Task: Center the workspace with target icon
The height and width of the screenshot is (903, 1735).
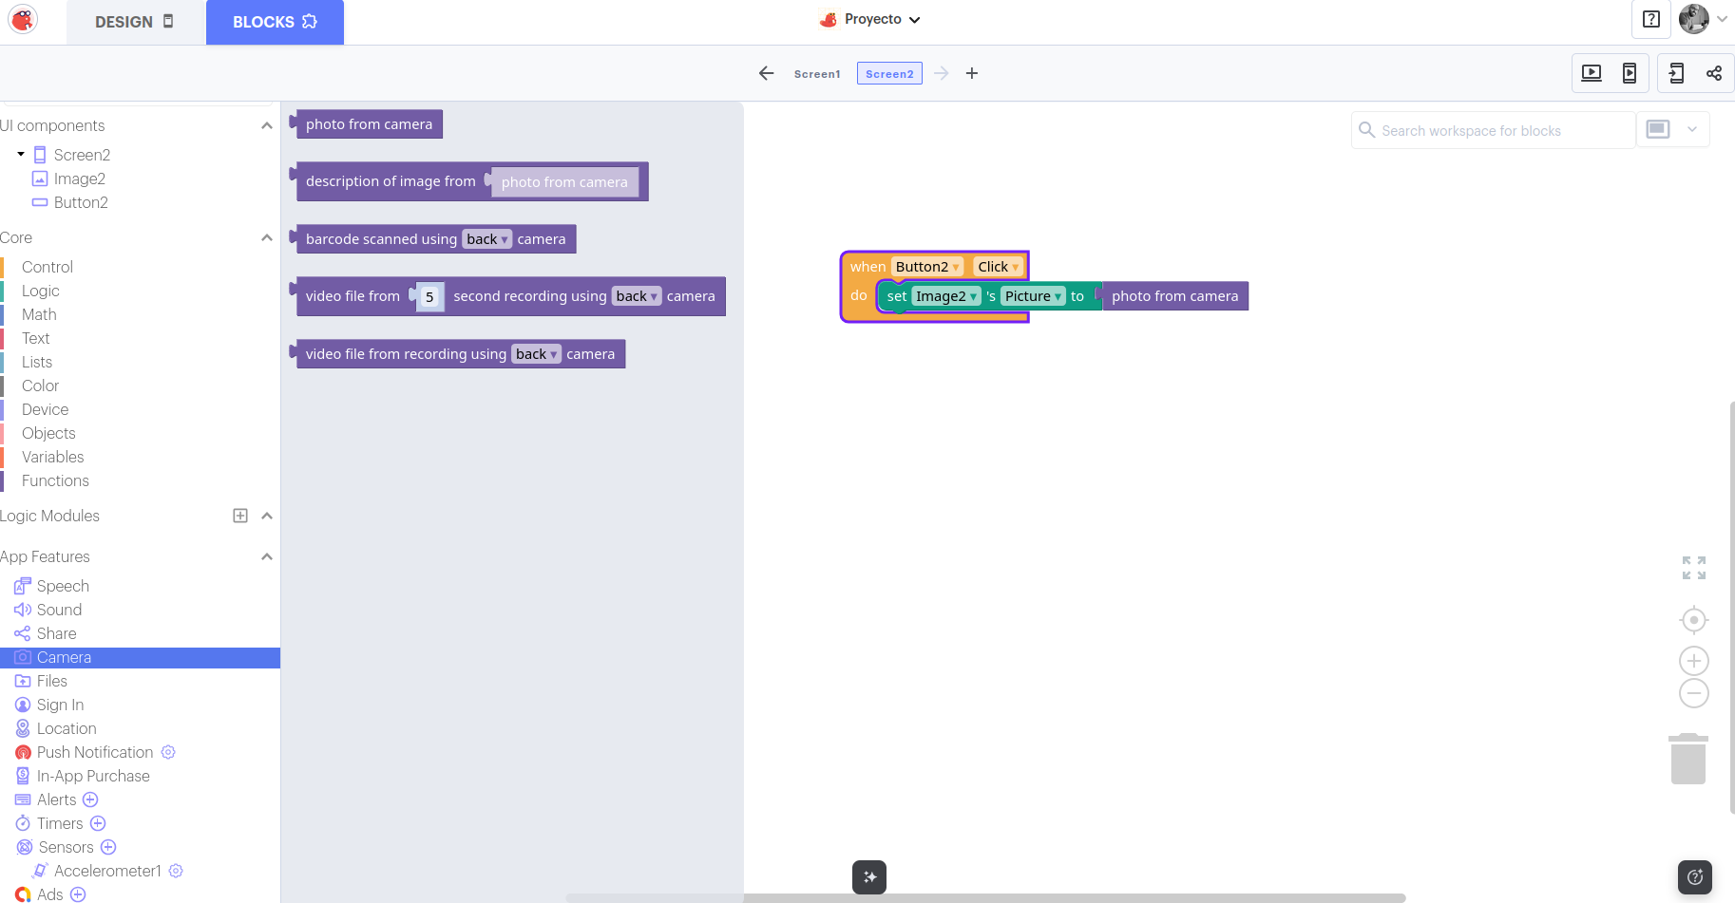Action: coord(1693,620)
